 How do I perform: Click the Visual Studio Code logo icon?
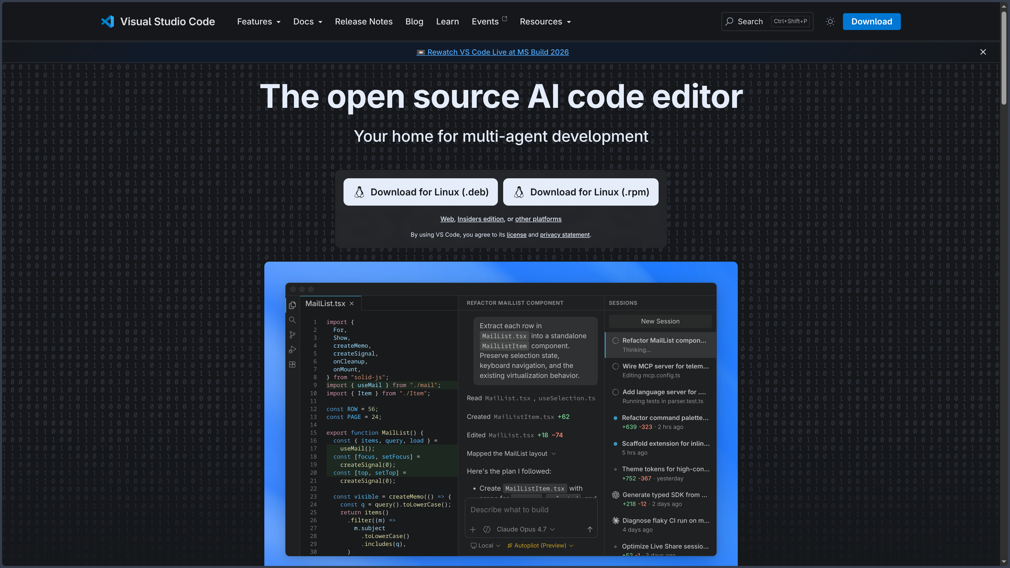pos(107,22)
